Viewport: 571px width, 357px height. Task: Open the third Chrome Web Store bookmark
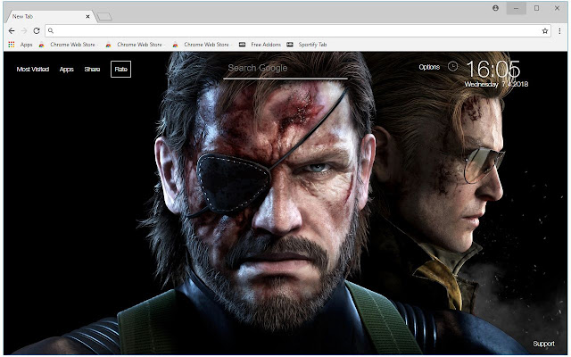coord(201,45)
